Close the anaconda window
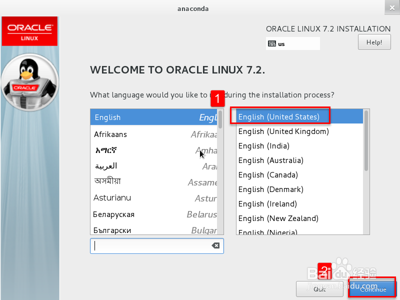Screen dimensions: 400x300 coord(392,8)
